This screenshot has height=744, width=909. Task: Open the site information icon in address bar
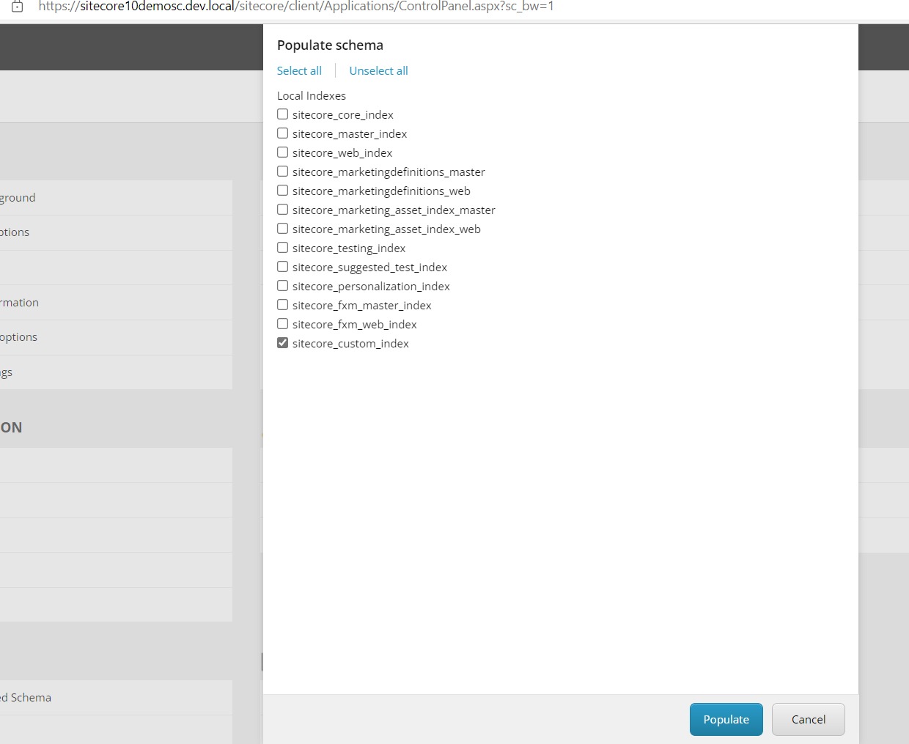[17, 6]
